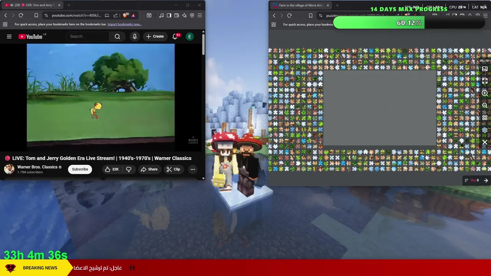Open Brave playlist music-note icon
The height and width of the screenshot is (276, 491).
[x=161, y=15]
